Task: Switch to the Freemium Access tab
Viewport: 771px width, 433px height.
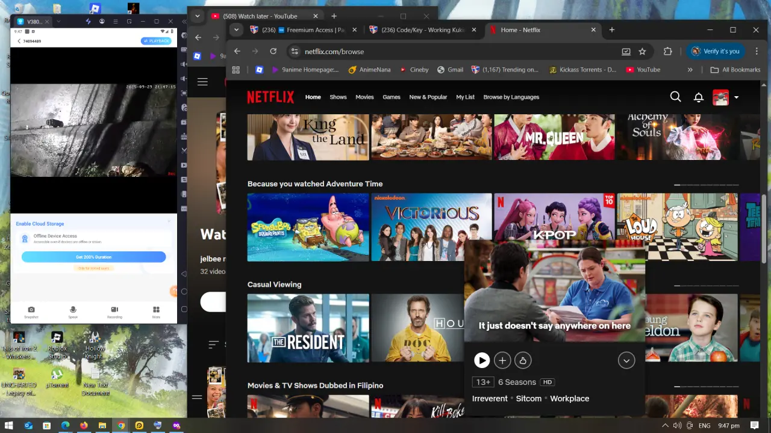Action: coord(304,29)
